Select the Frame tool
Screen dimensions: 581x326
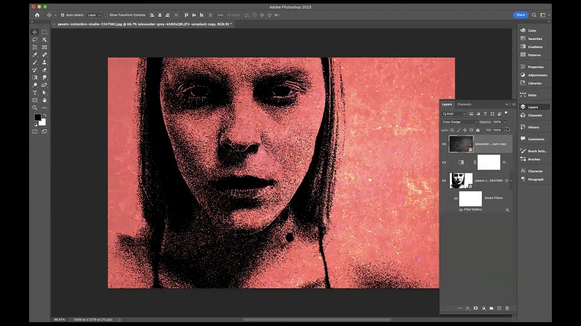pos(44,47)
